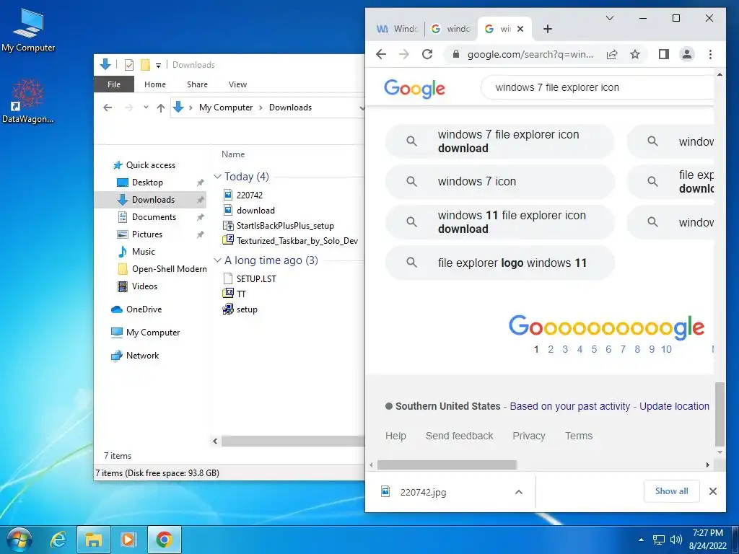
Task: Open the 220742.jpg download options arrow
Action: coord(518,492)
